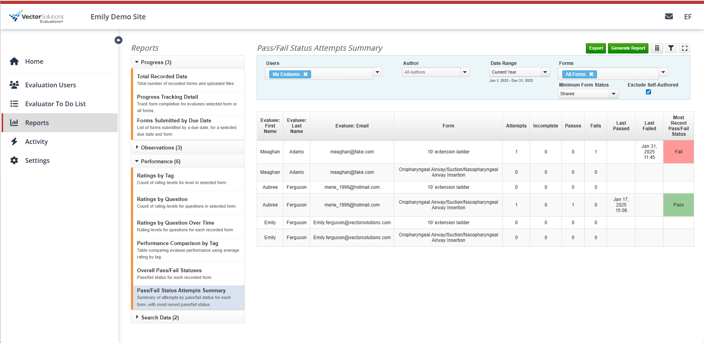Sort by the Attempts column header

click(516, 126)
